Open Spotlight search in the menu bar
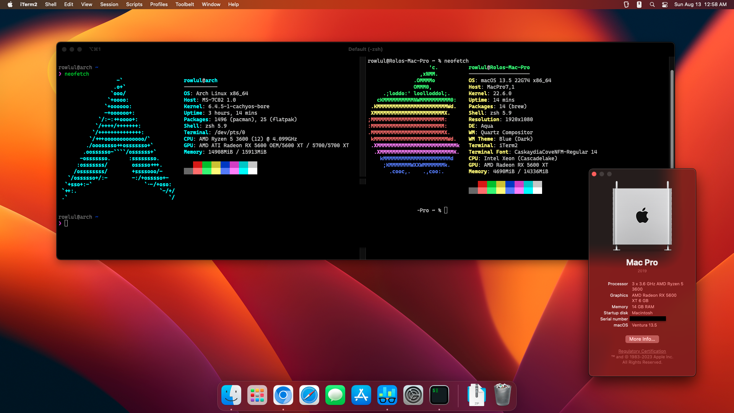This screenshot has width=734, height=413. coord(652,4)
